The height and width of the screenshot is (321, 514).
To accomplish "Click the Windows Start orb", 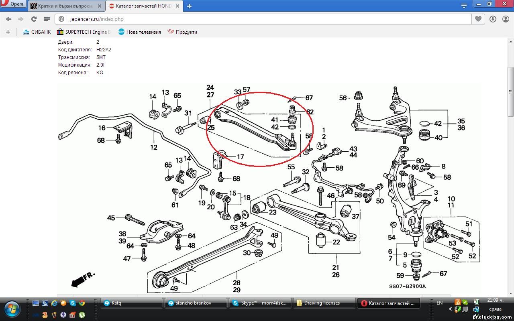I will point(13,308).
